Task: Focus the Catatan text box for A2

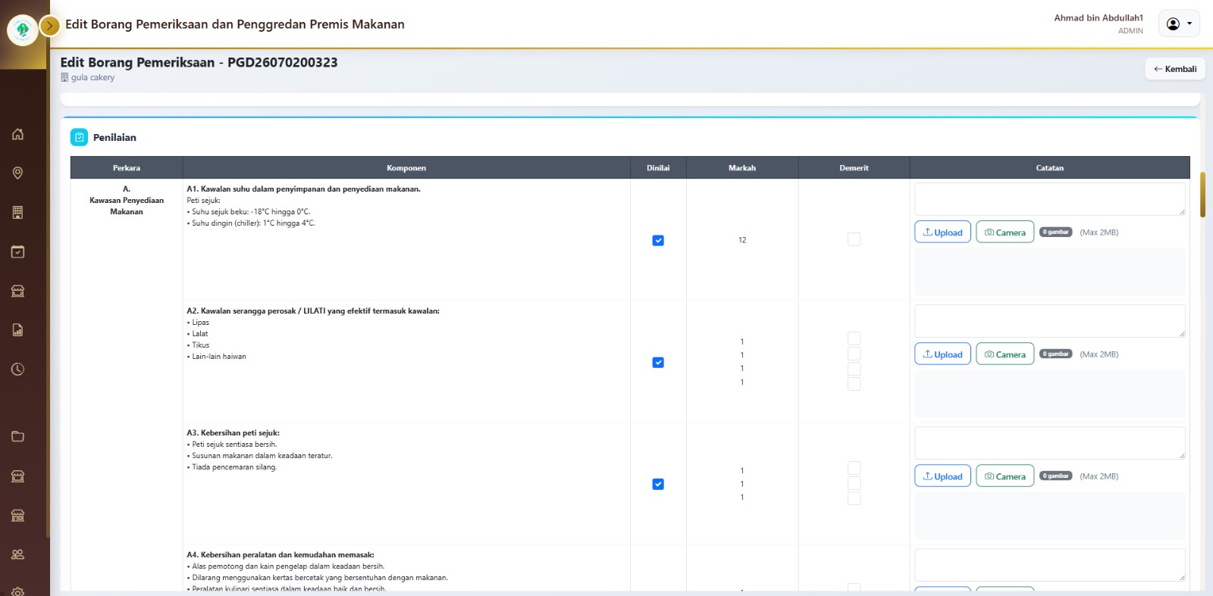Action: pyautogui.click(x=1050, y=321)
